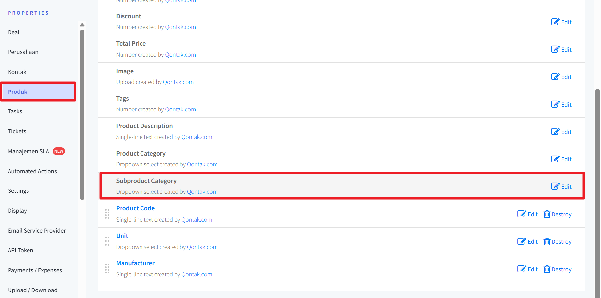This screenshot has width=601, height=298.
Task: Open the Deal properties menu item
Action: [14, 32]
